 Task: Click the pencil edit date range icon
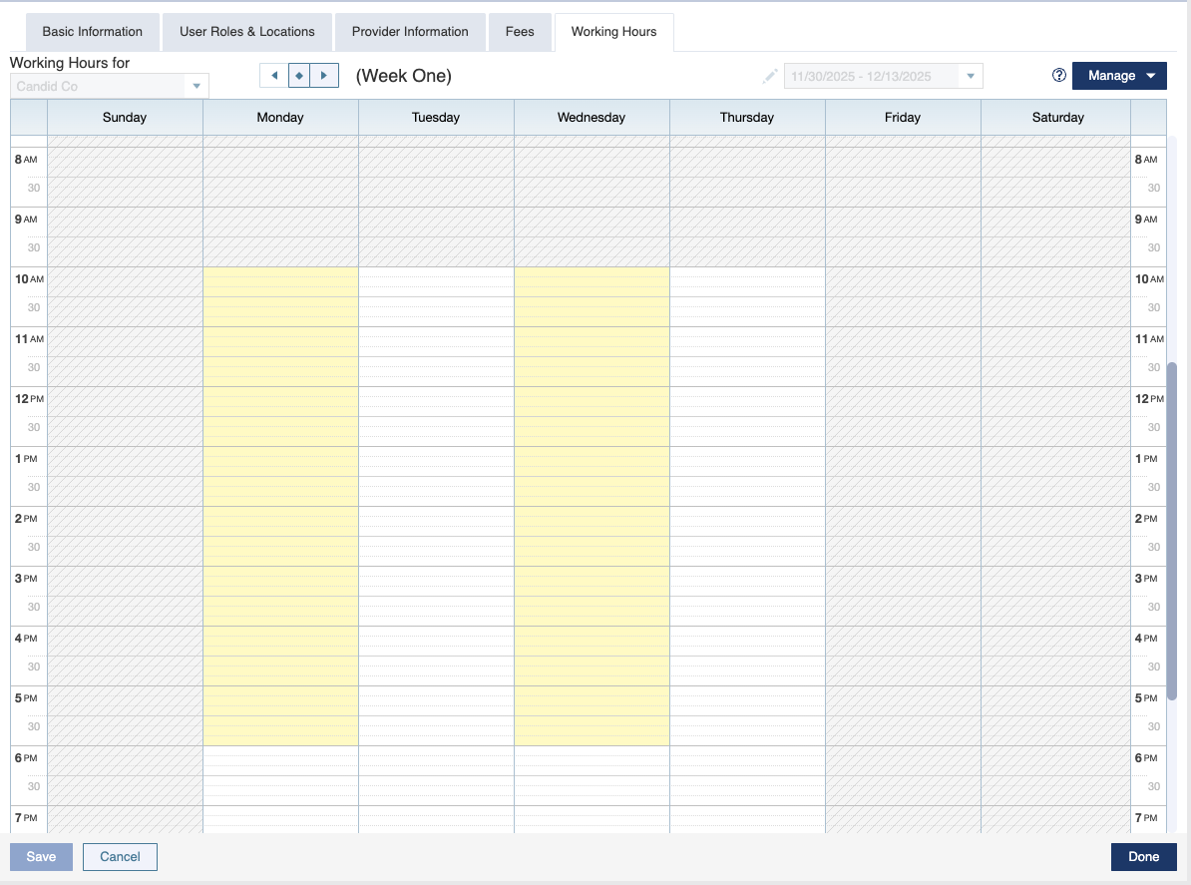tap(769, 76)
